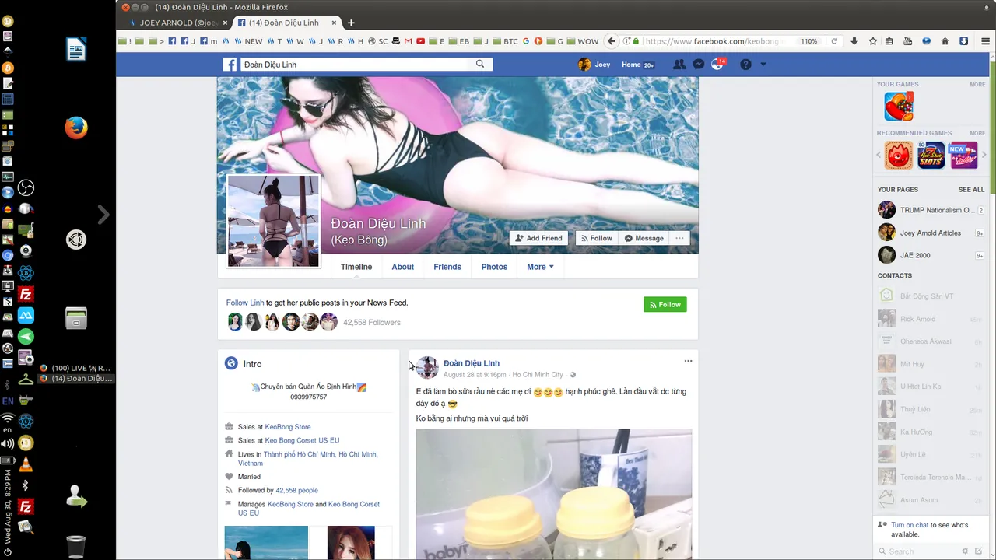Open the Trash icon on desktop

[x=75, y=547]
